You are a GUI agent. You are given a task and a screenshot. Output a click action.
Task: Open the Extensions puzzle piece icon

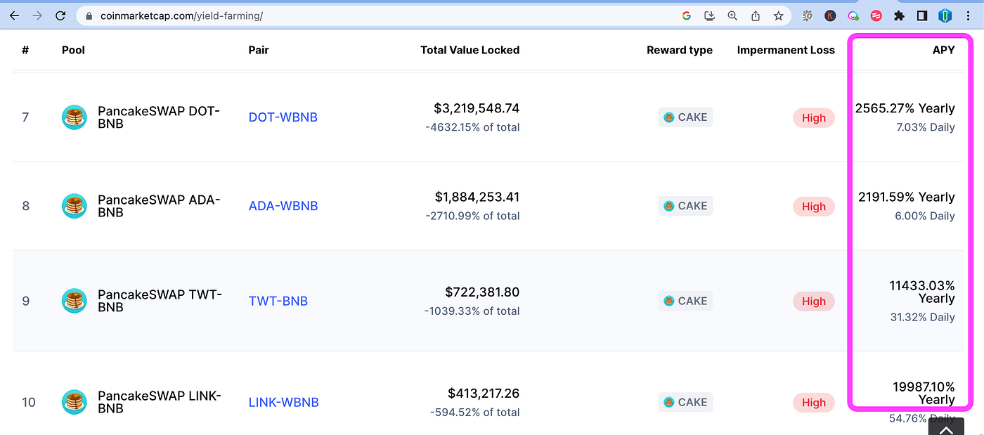pos(899,15)
